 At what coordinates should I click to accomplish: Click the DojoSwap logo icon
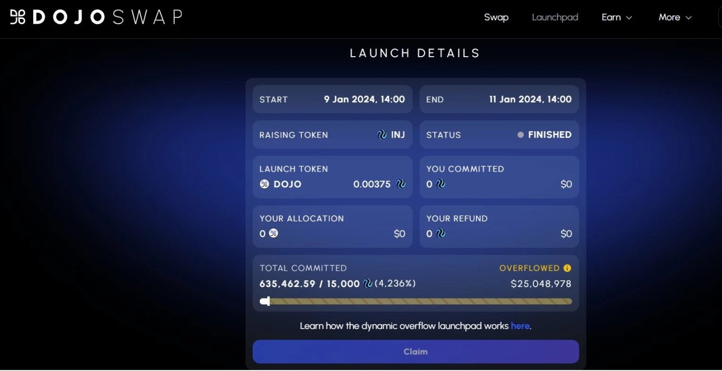point(18,17)
